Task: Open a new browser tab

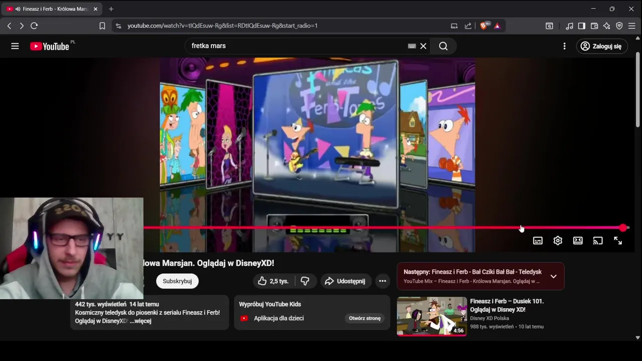Action: tap(111, 9)
